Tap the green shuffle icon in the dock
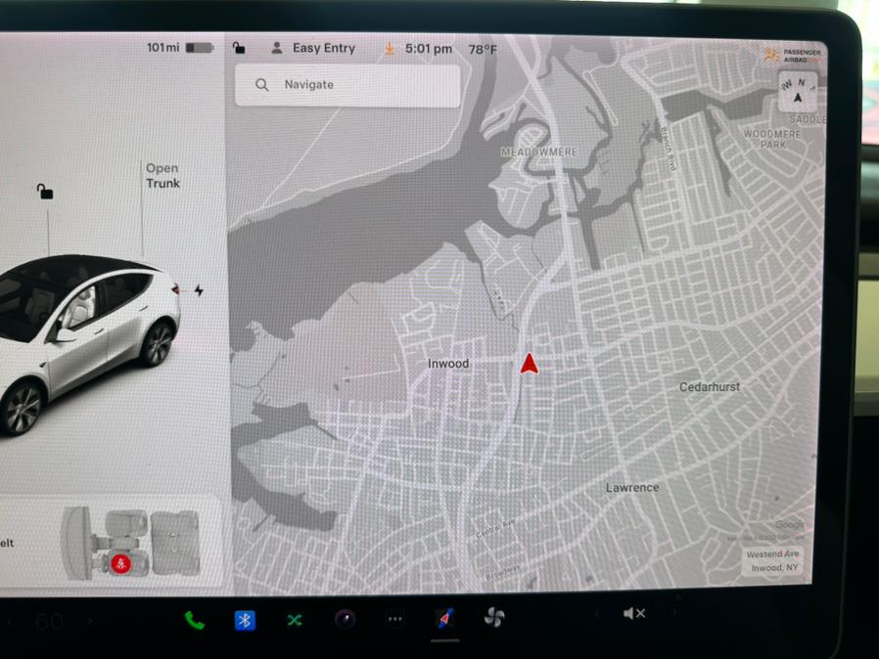This screenshot has width=879, height=659. [295, 620]
